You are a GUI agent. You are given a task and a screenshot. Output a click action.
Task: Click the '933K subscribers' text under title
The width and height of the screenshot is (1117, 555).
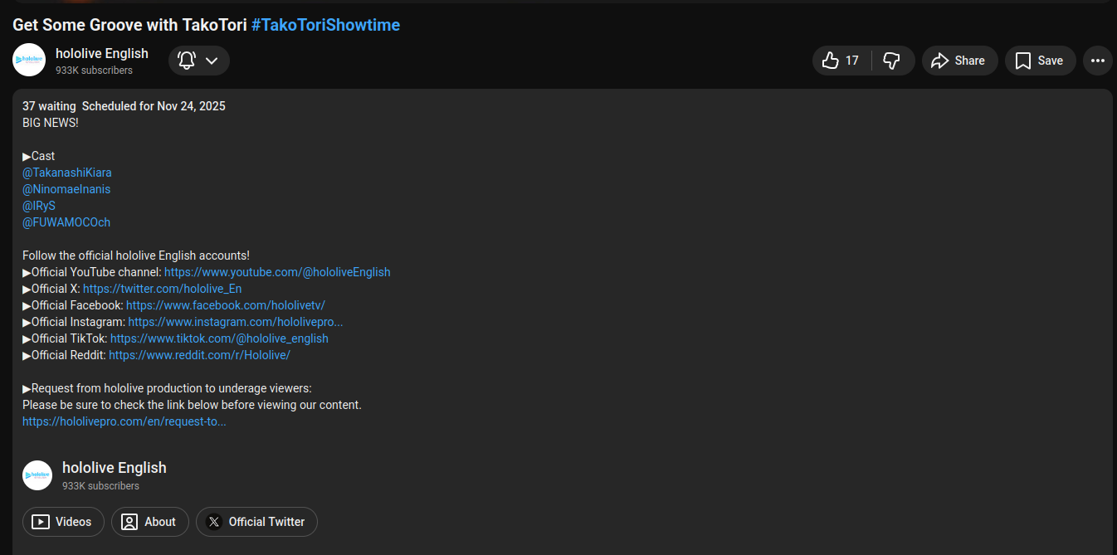(94, 71)
